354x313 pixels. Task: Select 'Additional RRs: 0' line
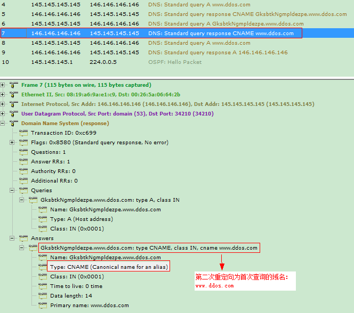(x=54, y=181)
